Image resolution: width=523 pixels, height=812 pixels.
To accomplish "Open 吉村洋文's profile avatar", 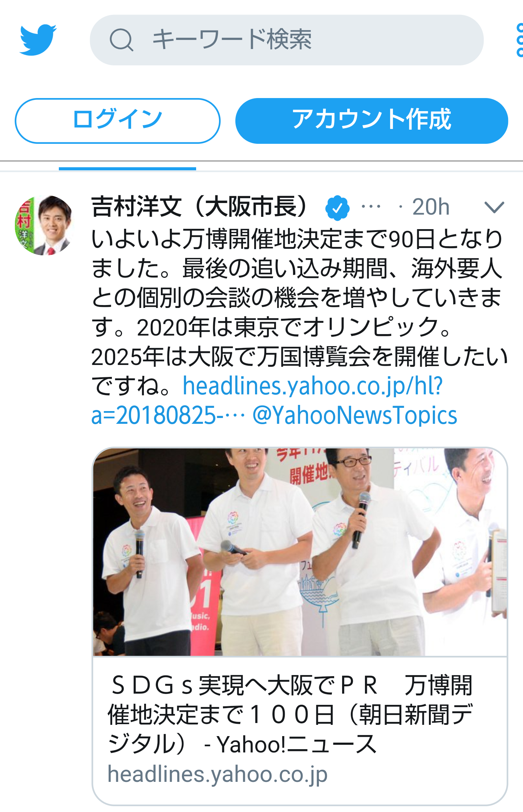I will click(44, 225).
